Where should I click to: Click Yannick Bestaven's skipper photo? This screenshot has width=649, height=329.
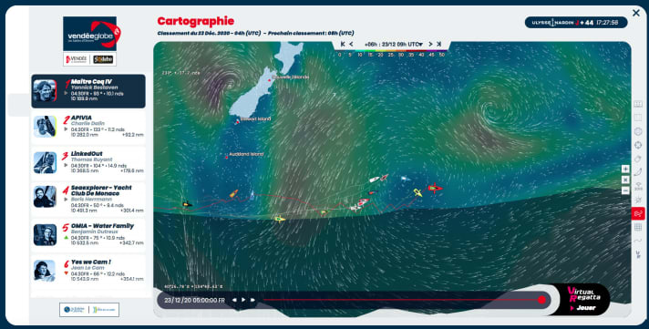coord(45,90)
